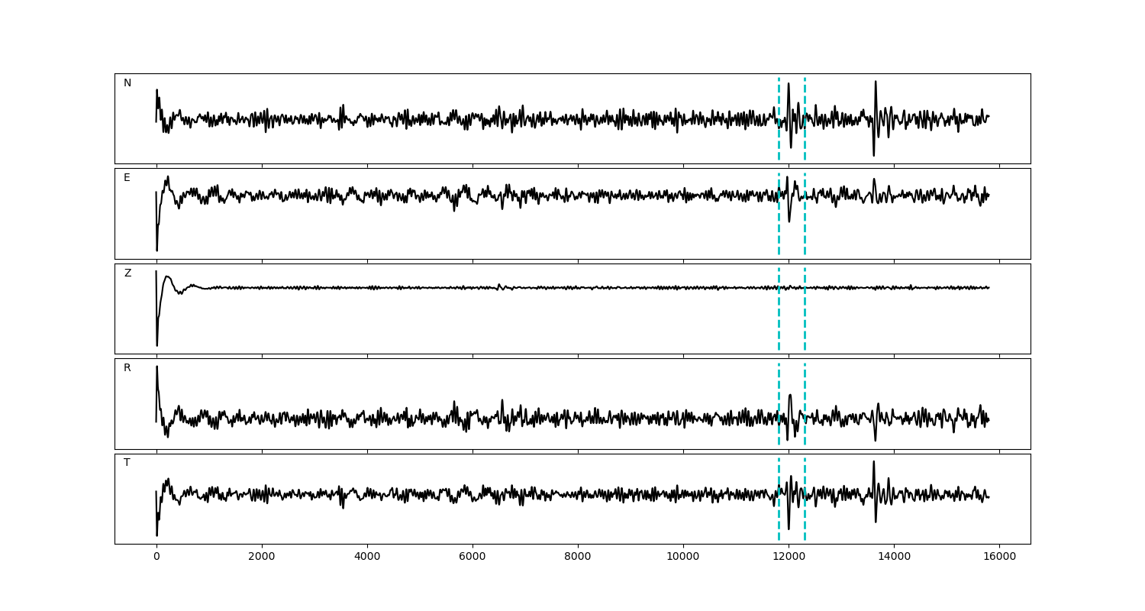Click the R panel label

pyautogui.click(x=127, y=368)
